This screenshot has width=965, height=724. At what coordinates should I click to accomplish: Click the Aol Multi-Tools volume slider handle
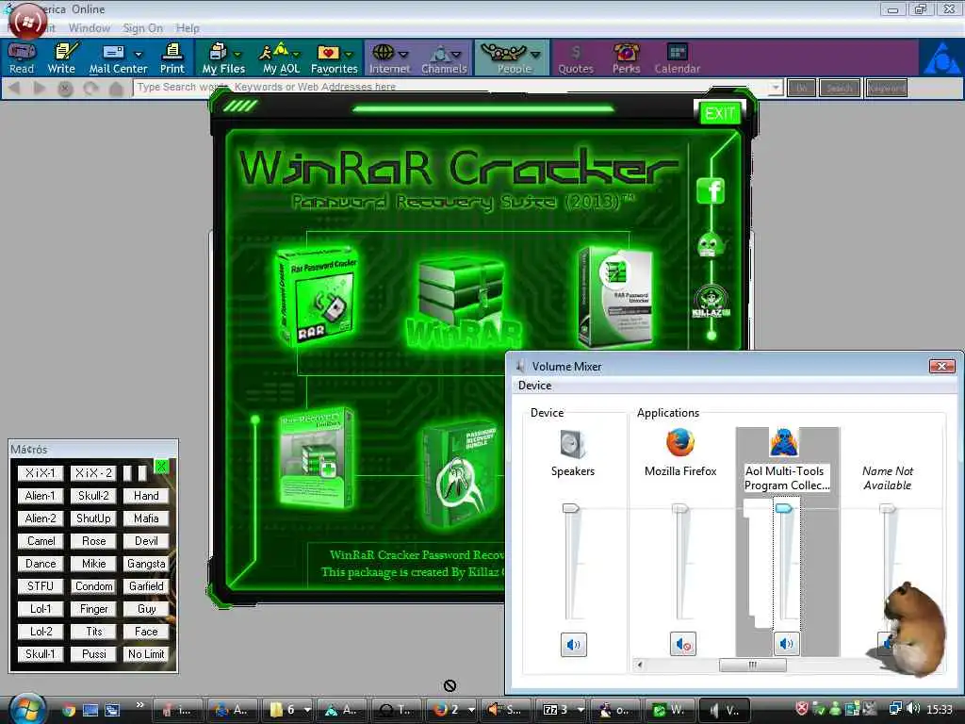click(783, 507)
